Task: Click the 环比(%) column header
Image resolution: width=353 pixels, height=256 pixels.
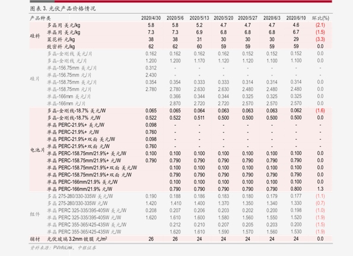Action: [320, 18]
